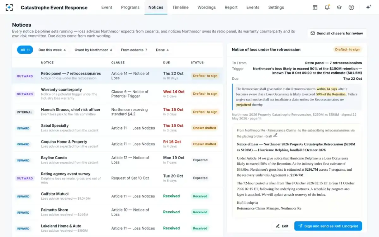Click Clause 6 — Notice of Potential Trigger
The height and width of the screenshot is (237, 379).
(130, 94)
